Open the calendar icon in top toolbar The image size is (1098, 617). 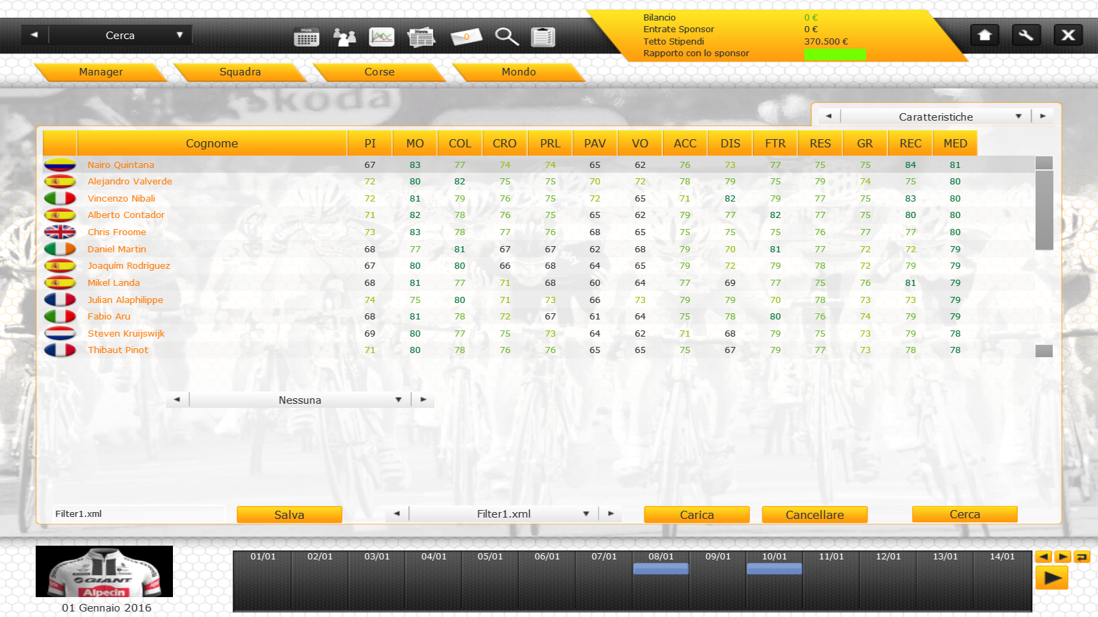[x=306, y=37]
